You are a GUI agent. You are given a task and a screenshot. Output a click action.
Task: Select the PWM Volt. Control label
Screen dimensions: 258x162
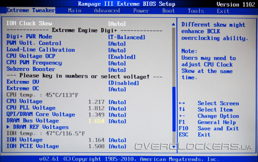pos(34,43)
